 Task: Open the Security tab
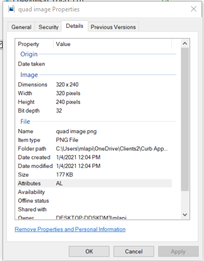pyautogui.click(x=49, y=27)
